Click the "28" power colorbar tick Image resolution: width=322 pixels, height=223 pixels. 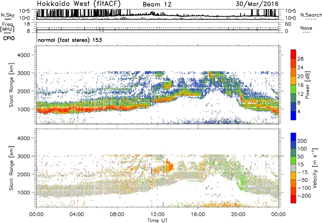[300, 59]
